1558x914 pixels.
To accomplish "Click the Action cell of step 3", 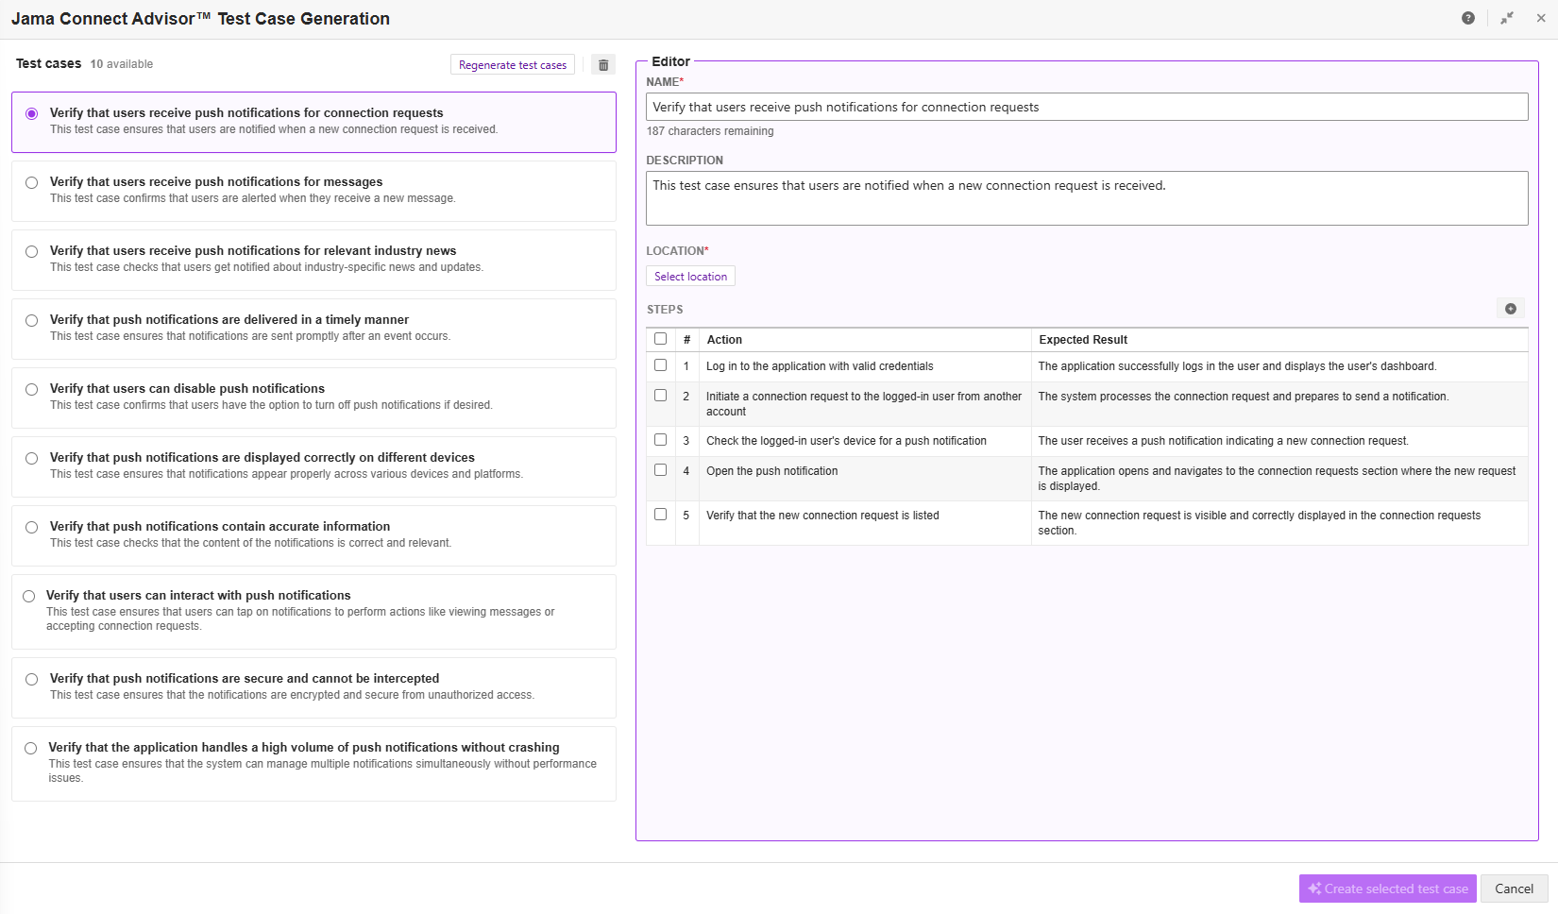I will [845, 441].
